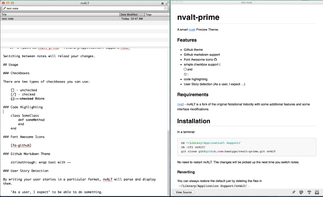Click the 'Features' heading in the preview
Image resolution: width=323 pixels, height=197 pixels.
pyautogui.click(x=187, y=40)
